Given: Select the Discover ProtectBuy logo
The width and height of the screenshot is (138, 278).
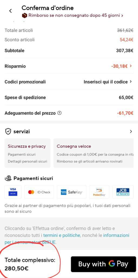Looking at the screenshot, I should click(99, 192).
